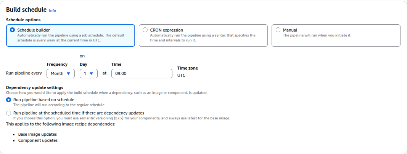Viewport: 407px width, 154px height.
Task: Click the Dependency update settings heading
Action: (x=34, y=87)
